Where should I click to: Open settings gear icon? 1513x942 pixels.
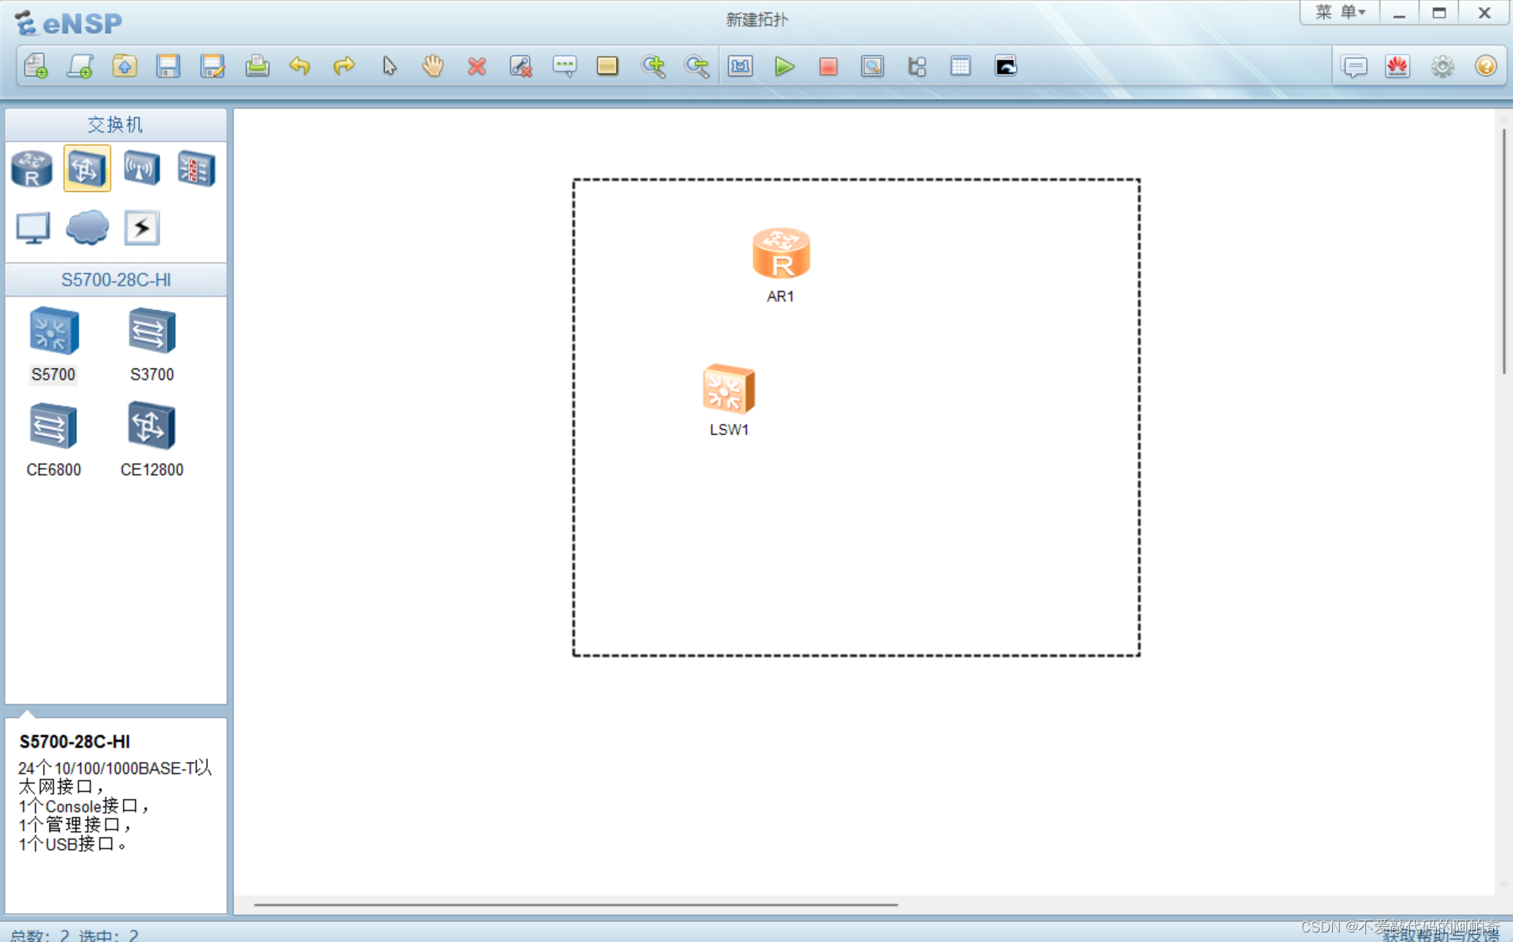coord(1442,66)
